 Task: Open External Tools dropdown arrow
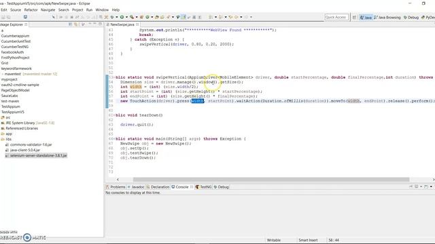tap(137, 17)
